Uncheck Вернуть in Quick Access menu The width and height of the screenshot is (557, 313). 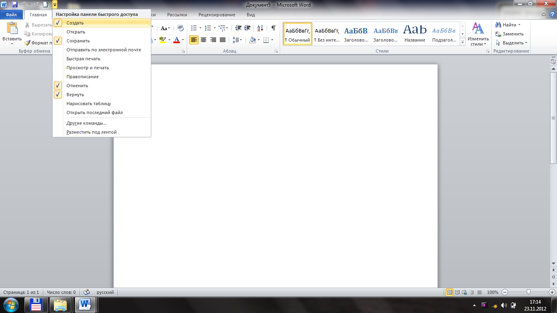point(102,95)
